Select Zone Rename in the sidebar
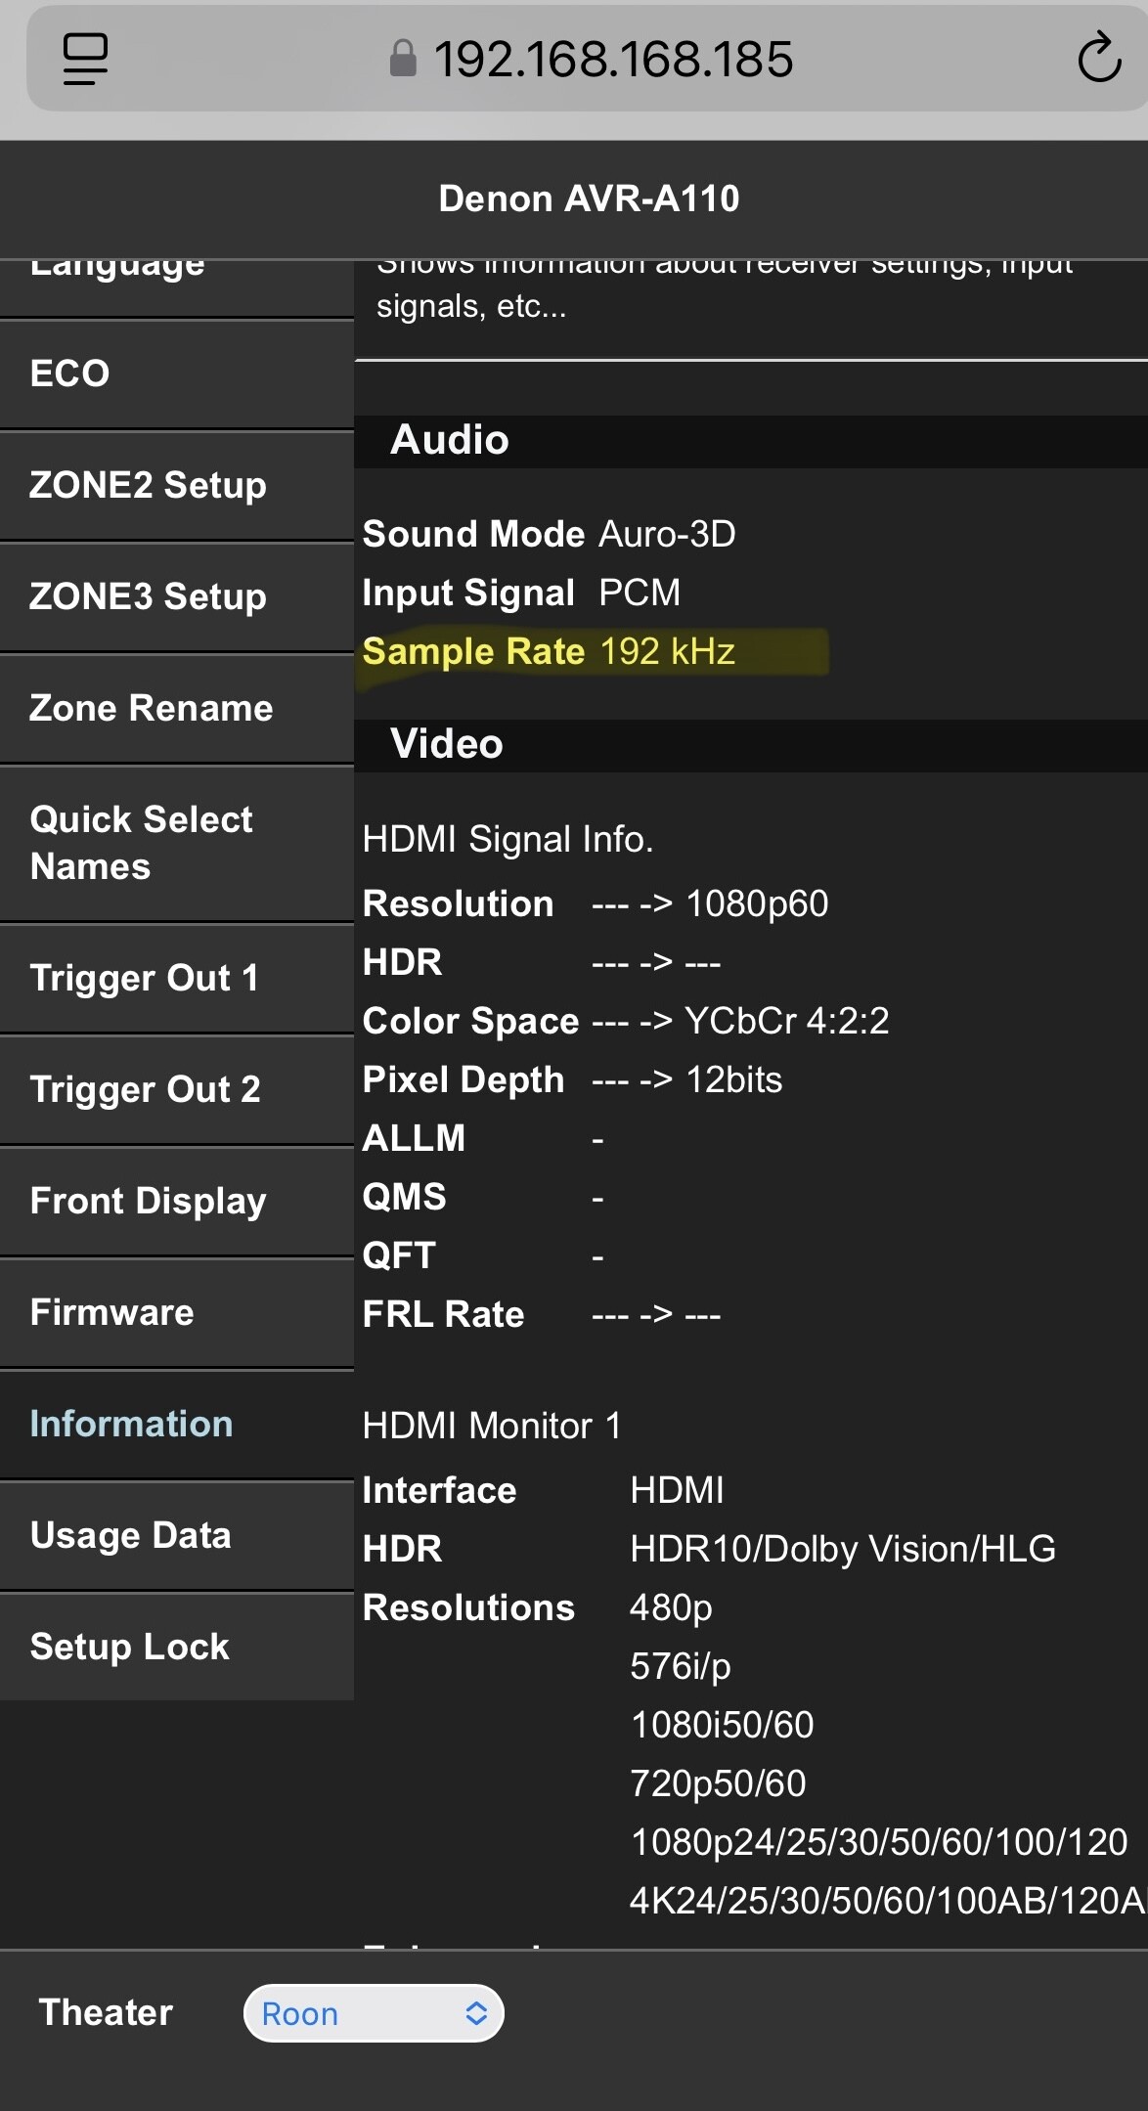This screenshot has height=2111, width=1148. 177,708
